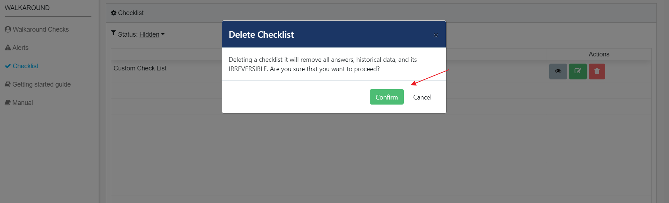Toggle visibility with the eye icon button
Viewport: 669px width, 203px height.
click(x=558, y=71)
